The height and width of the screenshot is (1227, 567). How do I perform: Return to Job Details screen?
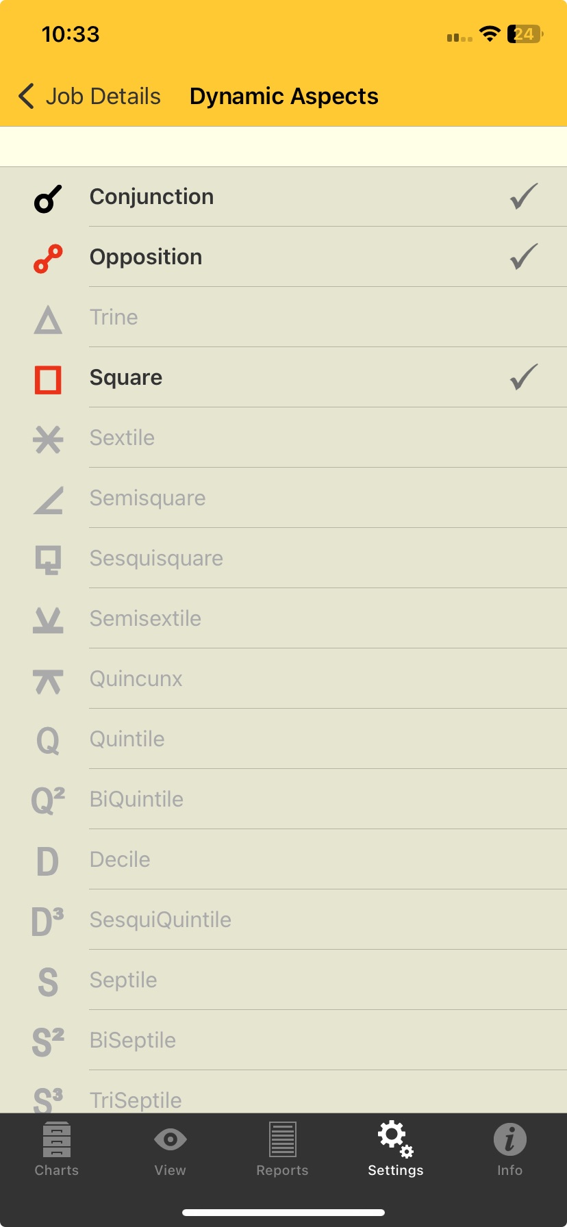pyautogui.click(x=103, y=97)
